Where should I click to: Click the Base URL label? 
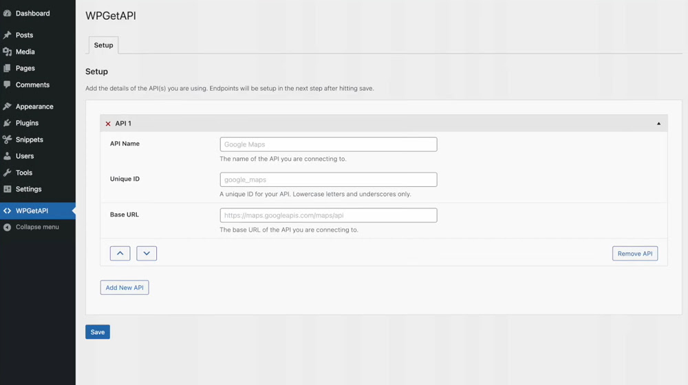(x=124, y=214)
